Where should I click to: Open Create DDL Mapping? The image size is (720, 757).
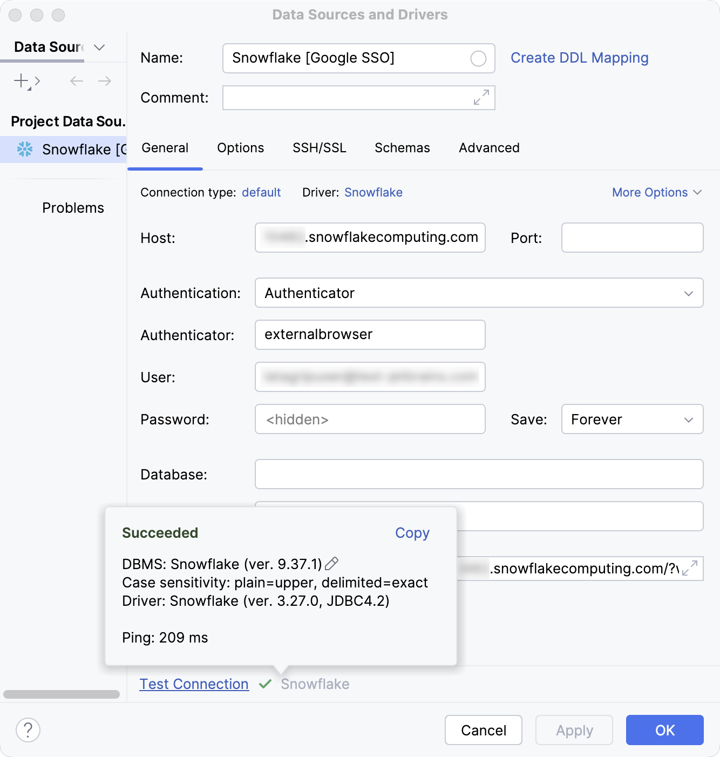[580, 58]
